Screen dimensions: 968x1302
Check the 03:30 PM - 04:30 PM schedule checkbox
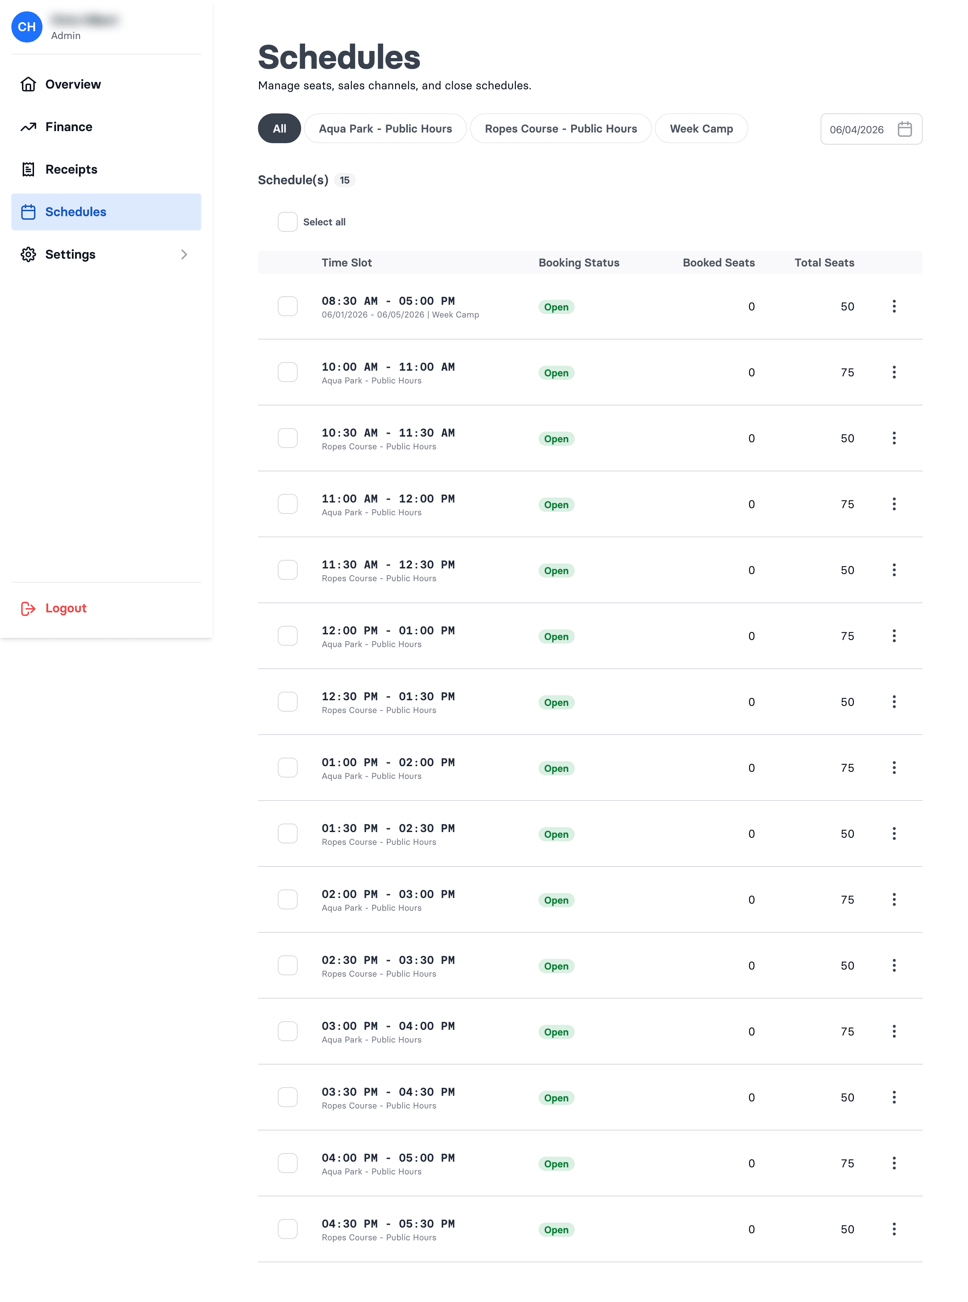point(287,1098)
